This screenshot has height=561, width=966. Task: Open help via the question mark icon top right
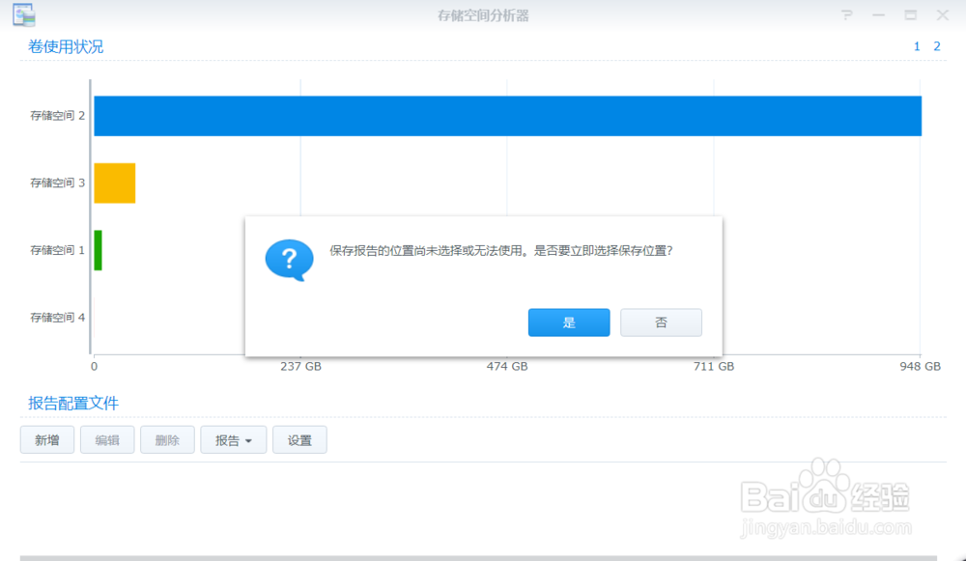click(x=847, y=14)
